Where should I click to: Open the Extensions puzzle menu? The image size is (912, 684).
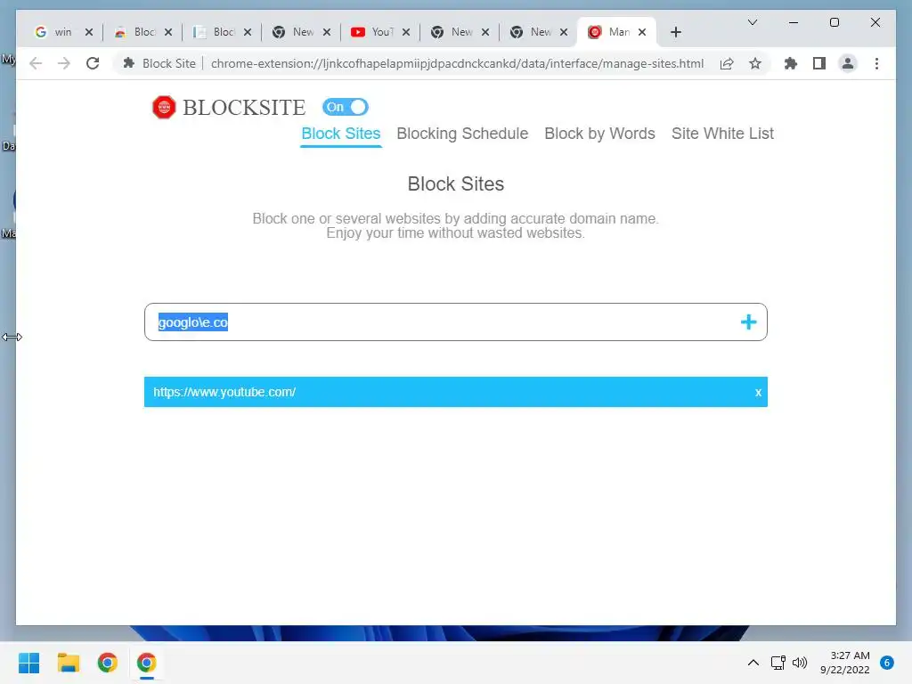point(791,63)
